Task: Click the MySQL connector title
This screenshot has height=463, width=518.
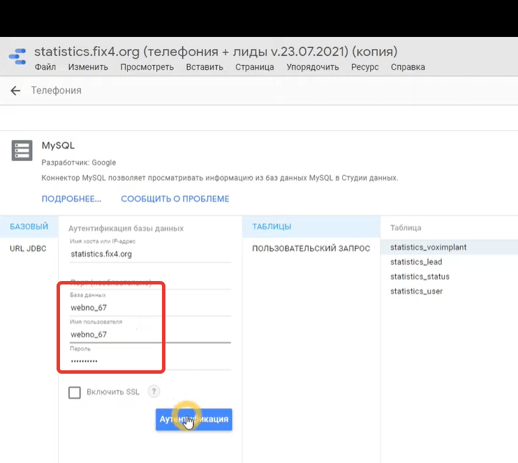Action: point(58,146)
